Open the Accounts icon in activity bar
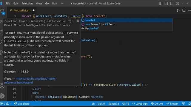191x107 pixels. coord(2,86)
